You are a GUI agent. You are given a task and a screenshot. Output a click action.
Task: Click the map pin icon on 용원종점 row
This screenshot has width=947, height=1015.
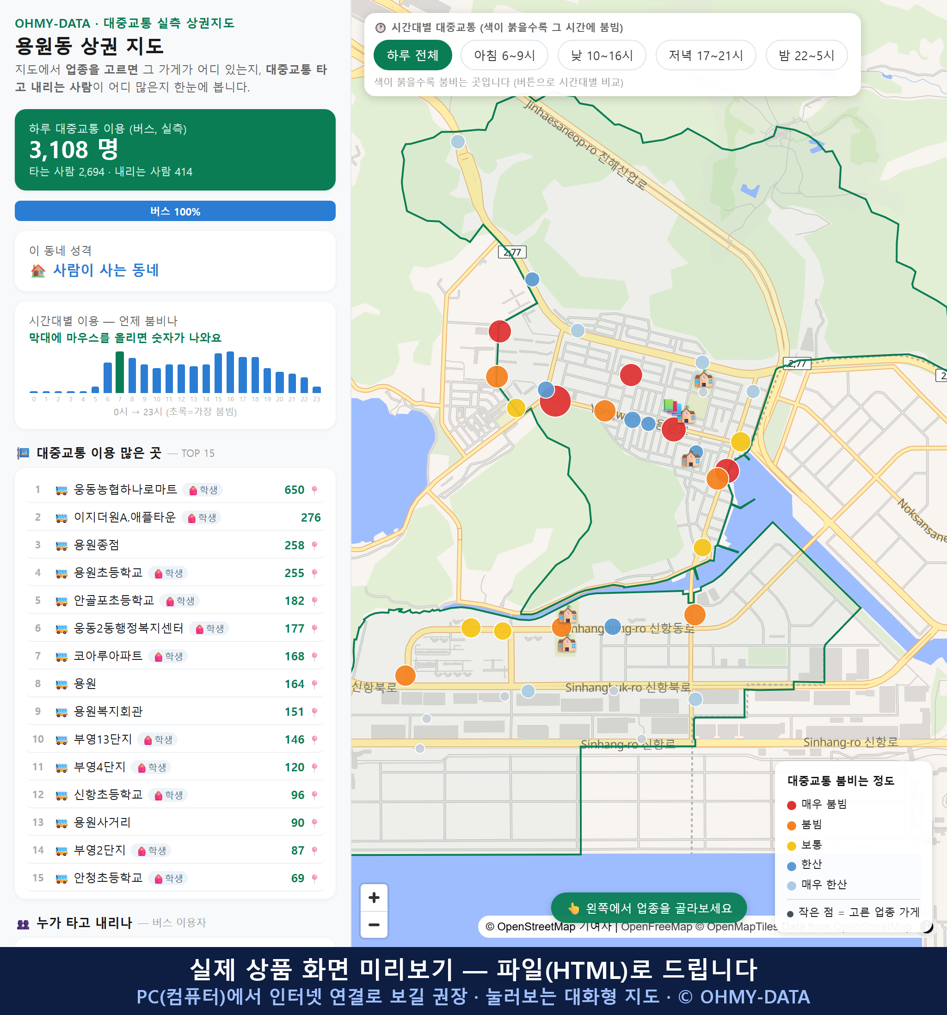point(314,546)
